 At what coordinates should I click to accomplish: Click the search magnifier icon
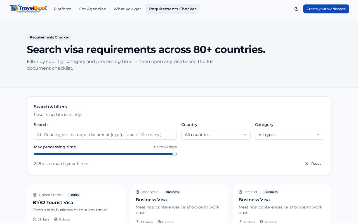coord(39,135)
